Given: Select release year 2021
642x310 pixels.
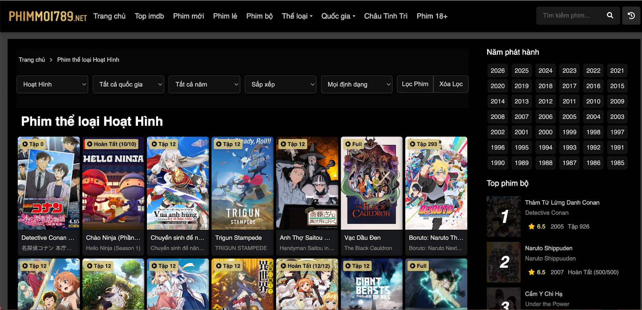Looking at the screenshot, I should pos(617,71).
